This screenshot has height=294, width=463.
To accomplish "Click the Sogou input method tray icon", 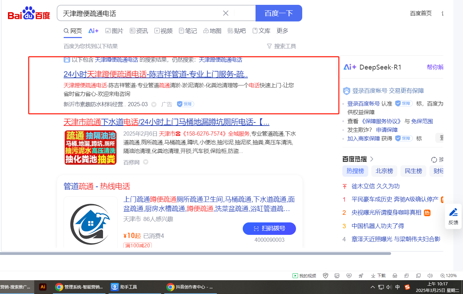I will click(407, 287).
